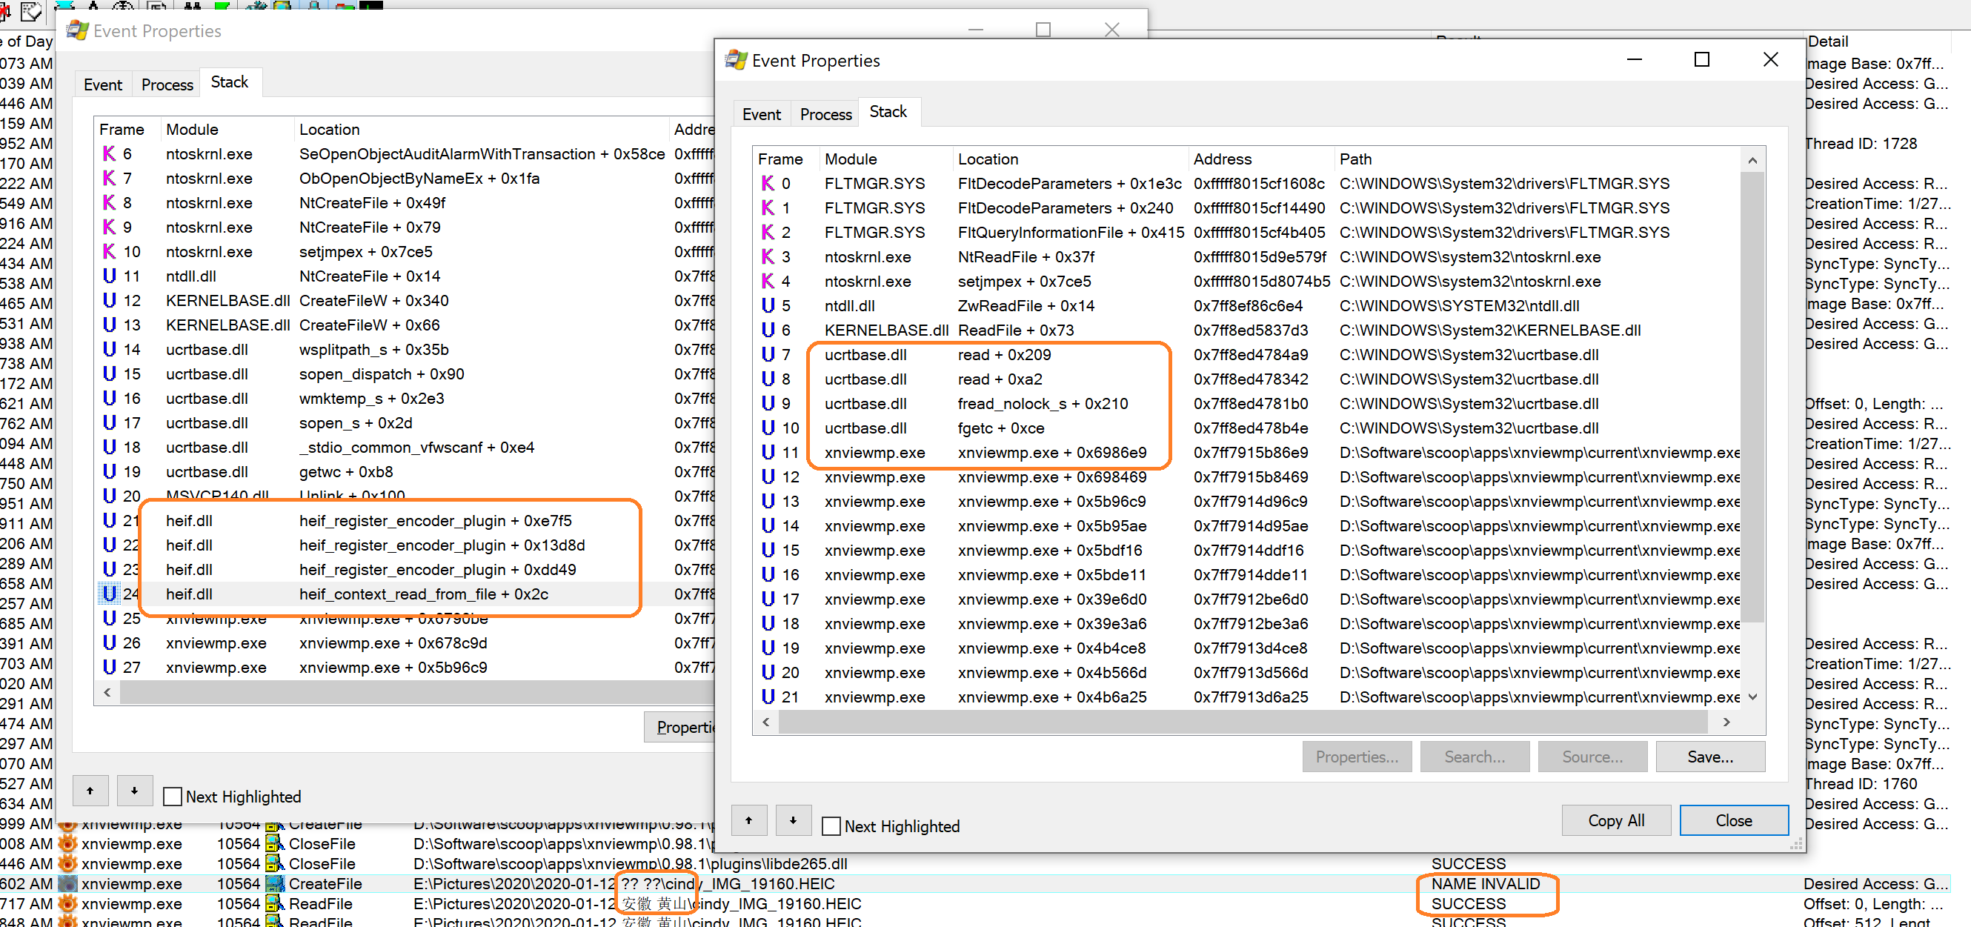Select kernel frame 0 FLTMGR.SYS icon
The height and width of the screenshot is (927, 1971).
tap(768, 183)
